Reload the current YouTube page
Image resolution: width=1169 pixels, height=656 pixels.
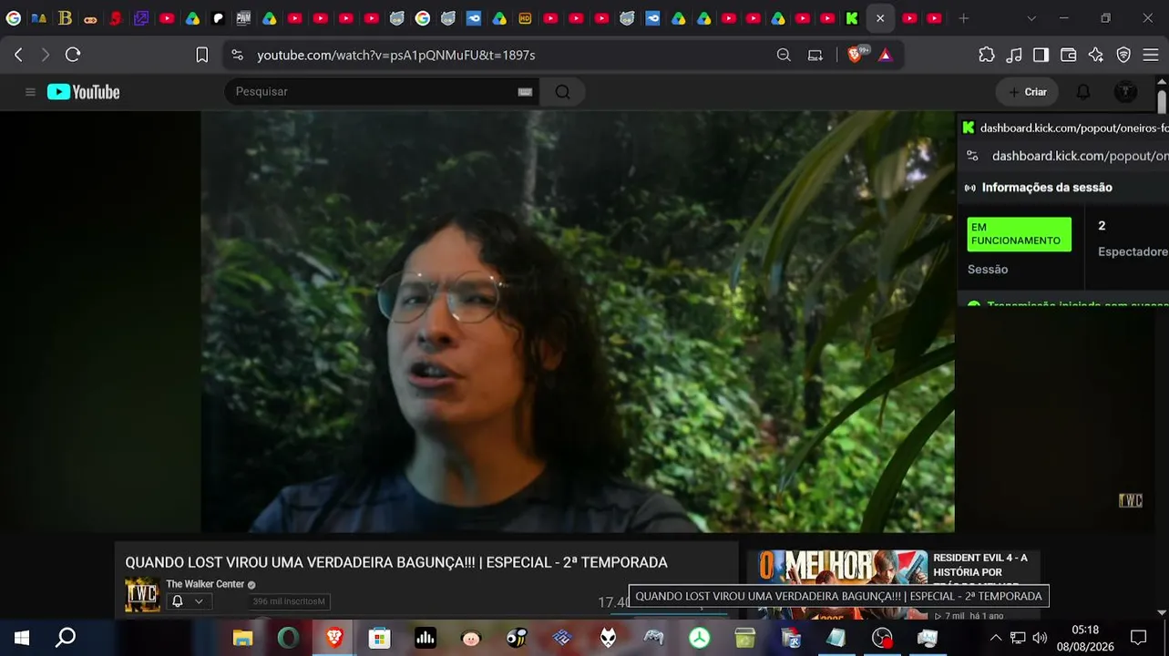[73, 55]
